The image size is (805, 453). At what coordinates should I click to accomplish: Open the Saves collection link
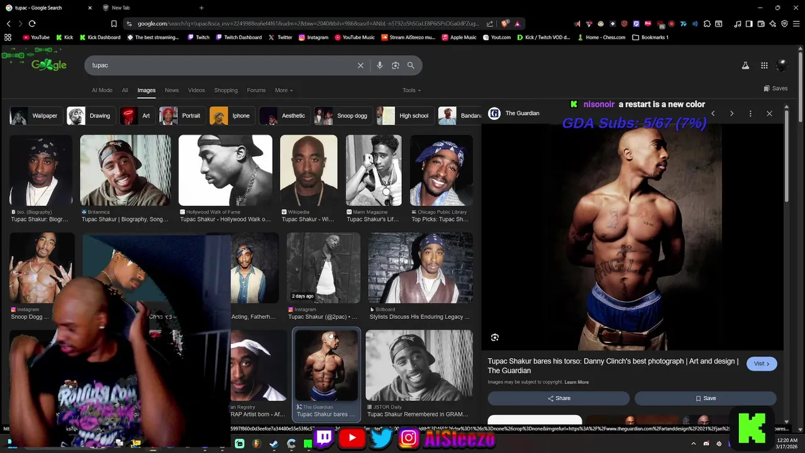click(775, 89)
